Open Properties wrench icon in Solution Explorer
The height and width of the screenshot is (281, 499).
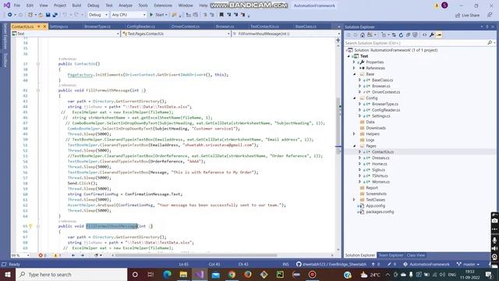tap(431, 35)
